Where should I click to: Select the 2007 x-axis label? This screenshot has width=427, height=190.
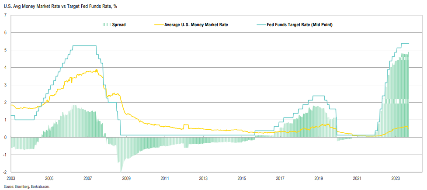pyautogui.click(x=88, y=178)
